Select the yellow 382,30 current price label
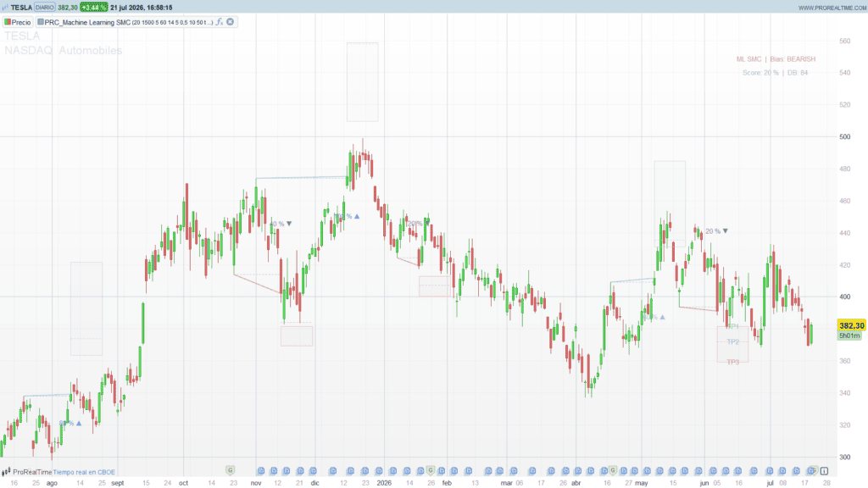The width and height of the screenshot is (868, 488). (x=851, y=325)
